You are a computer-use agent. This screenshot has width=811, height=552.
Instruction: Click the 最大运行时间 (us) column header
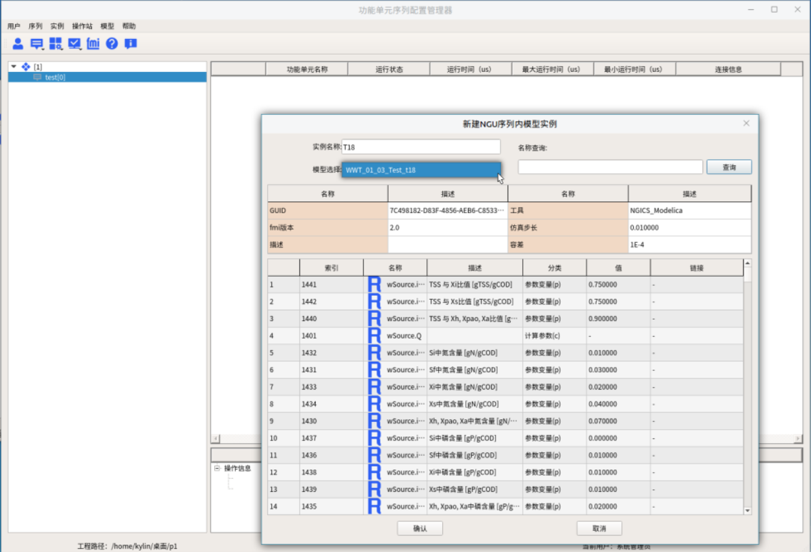[553, 69]
